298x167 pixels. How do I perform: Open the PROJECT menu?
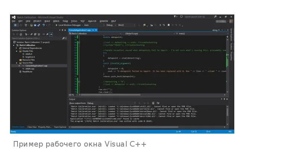[x=37, y=21]
